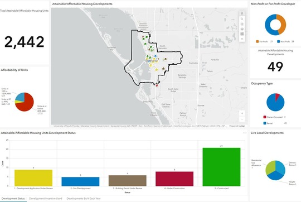Click the Density Bonus label
Screen dimensions: 301x202
293,163
